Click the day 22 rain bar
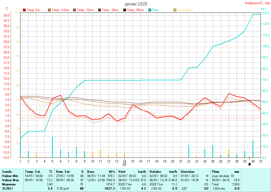The image size is (271, 192). [189, 151]
